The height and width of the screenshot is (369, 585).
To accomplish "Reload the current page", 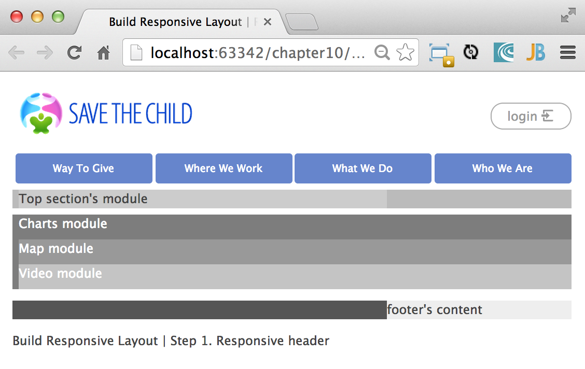I will [75, 52].
